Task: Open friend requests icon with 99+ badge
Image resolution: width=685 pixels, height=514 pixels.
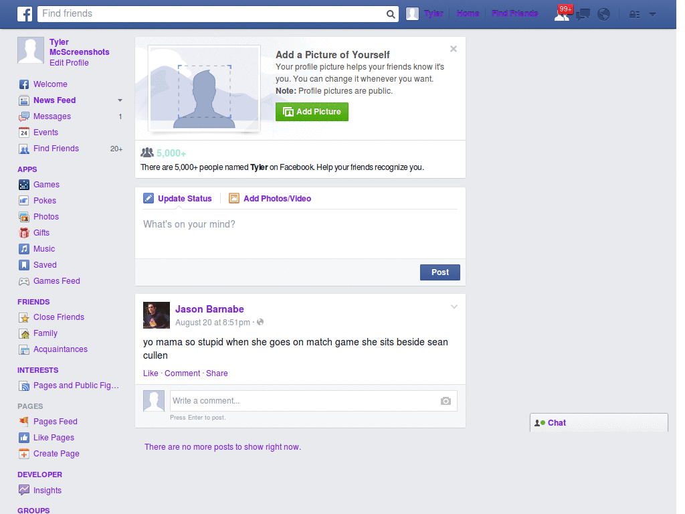Action: click(x=563, y=13)
